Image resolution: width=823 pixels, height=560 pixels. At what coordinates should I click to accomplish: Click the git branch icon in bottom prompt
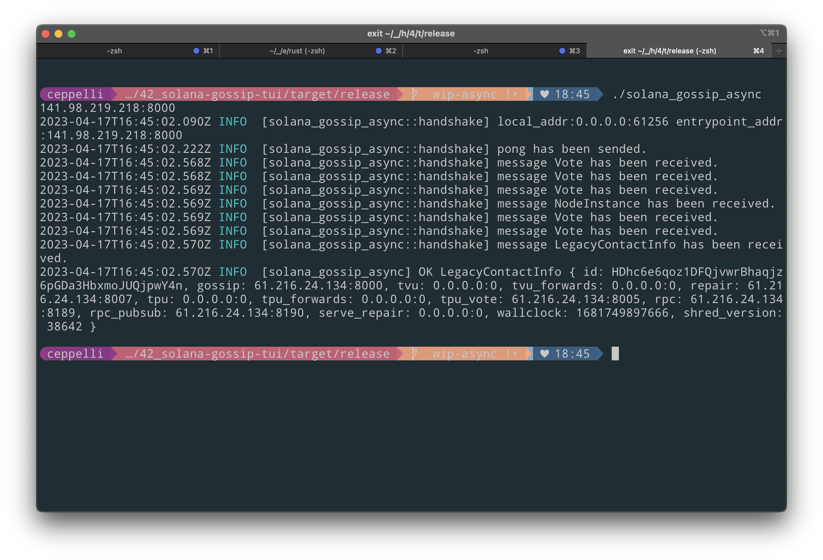[415, 353]
